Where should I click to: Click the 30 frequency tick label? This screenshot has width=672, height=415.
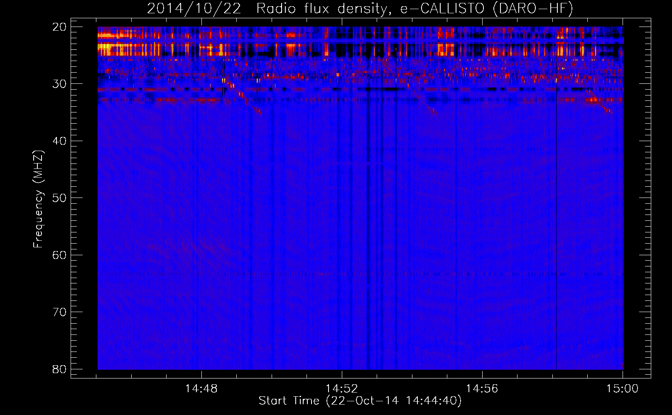59,84
